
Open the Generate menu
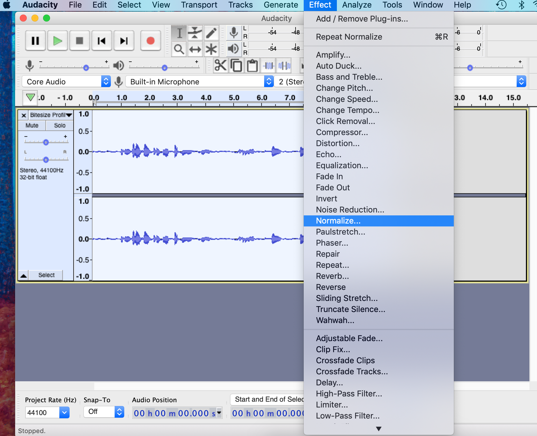point(281,5)
